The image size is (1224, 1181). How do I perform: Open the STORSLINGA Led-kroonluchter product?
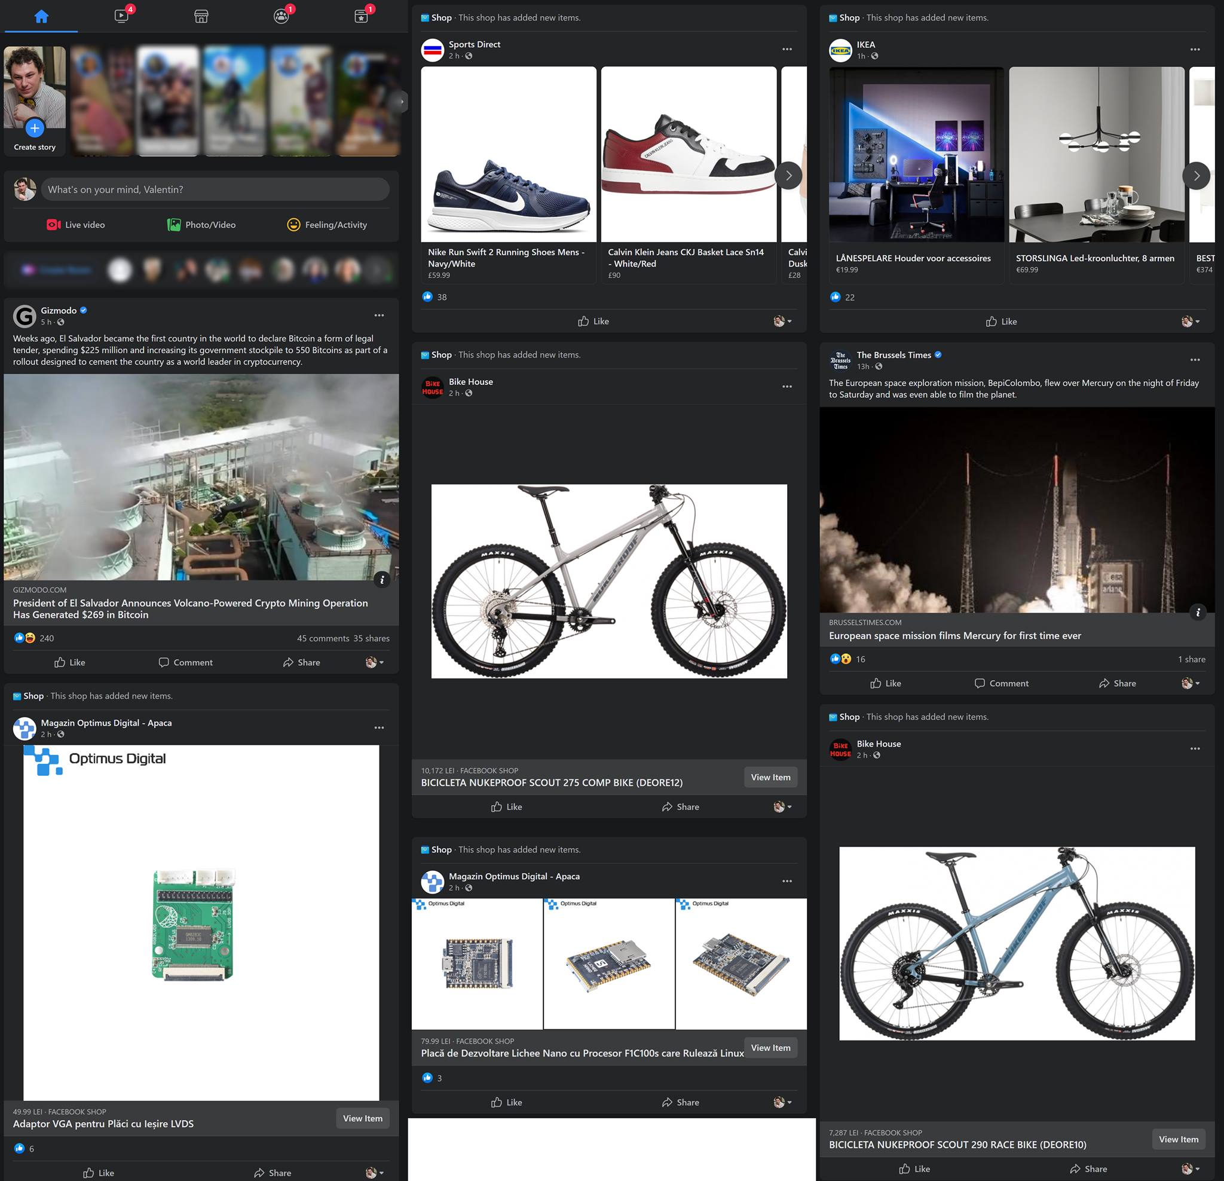1097,175
